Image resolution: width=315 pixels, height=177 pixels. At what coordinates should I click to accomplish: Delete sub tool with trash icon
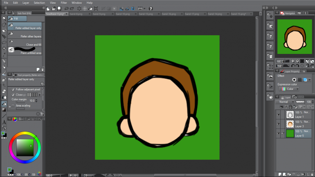43,69
